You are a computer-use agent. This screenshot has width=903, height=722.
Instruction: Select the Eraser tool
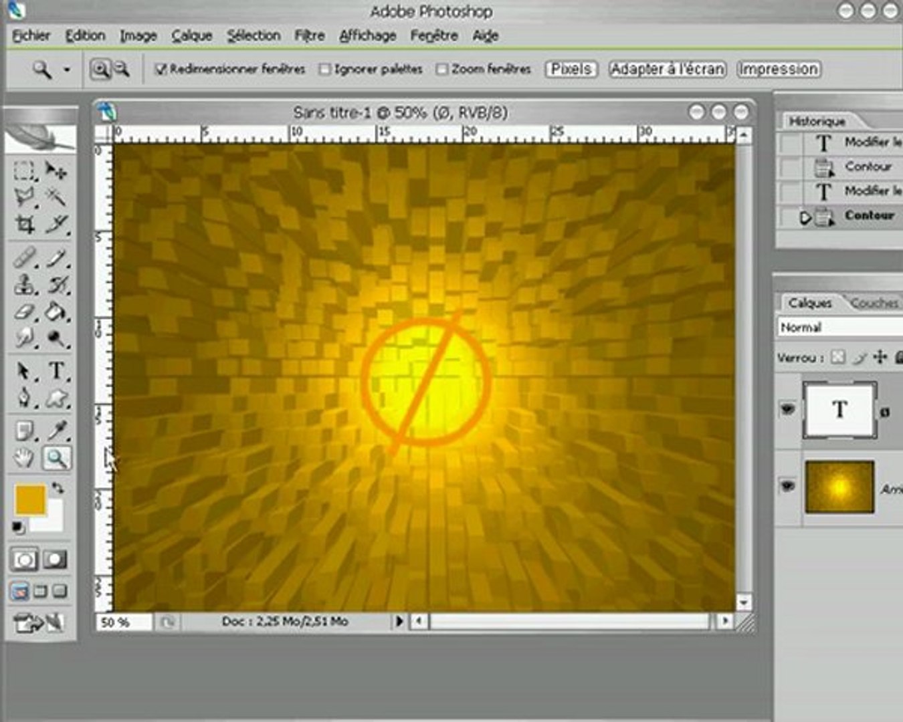coord(24,312)
